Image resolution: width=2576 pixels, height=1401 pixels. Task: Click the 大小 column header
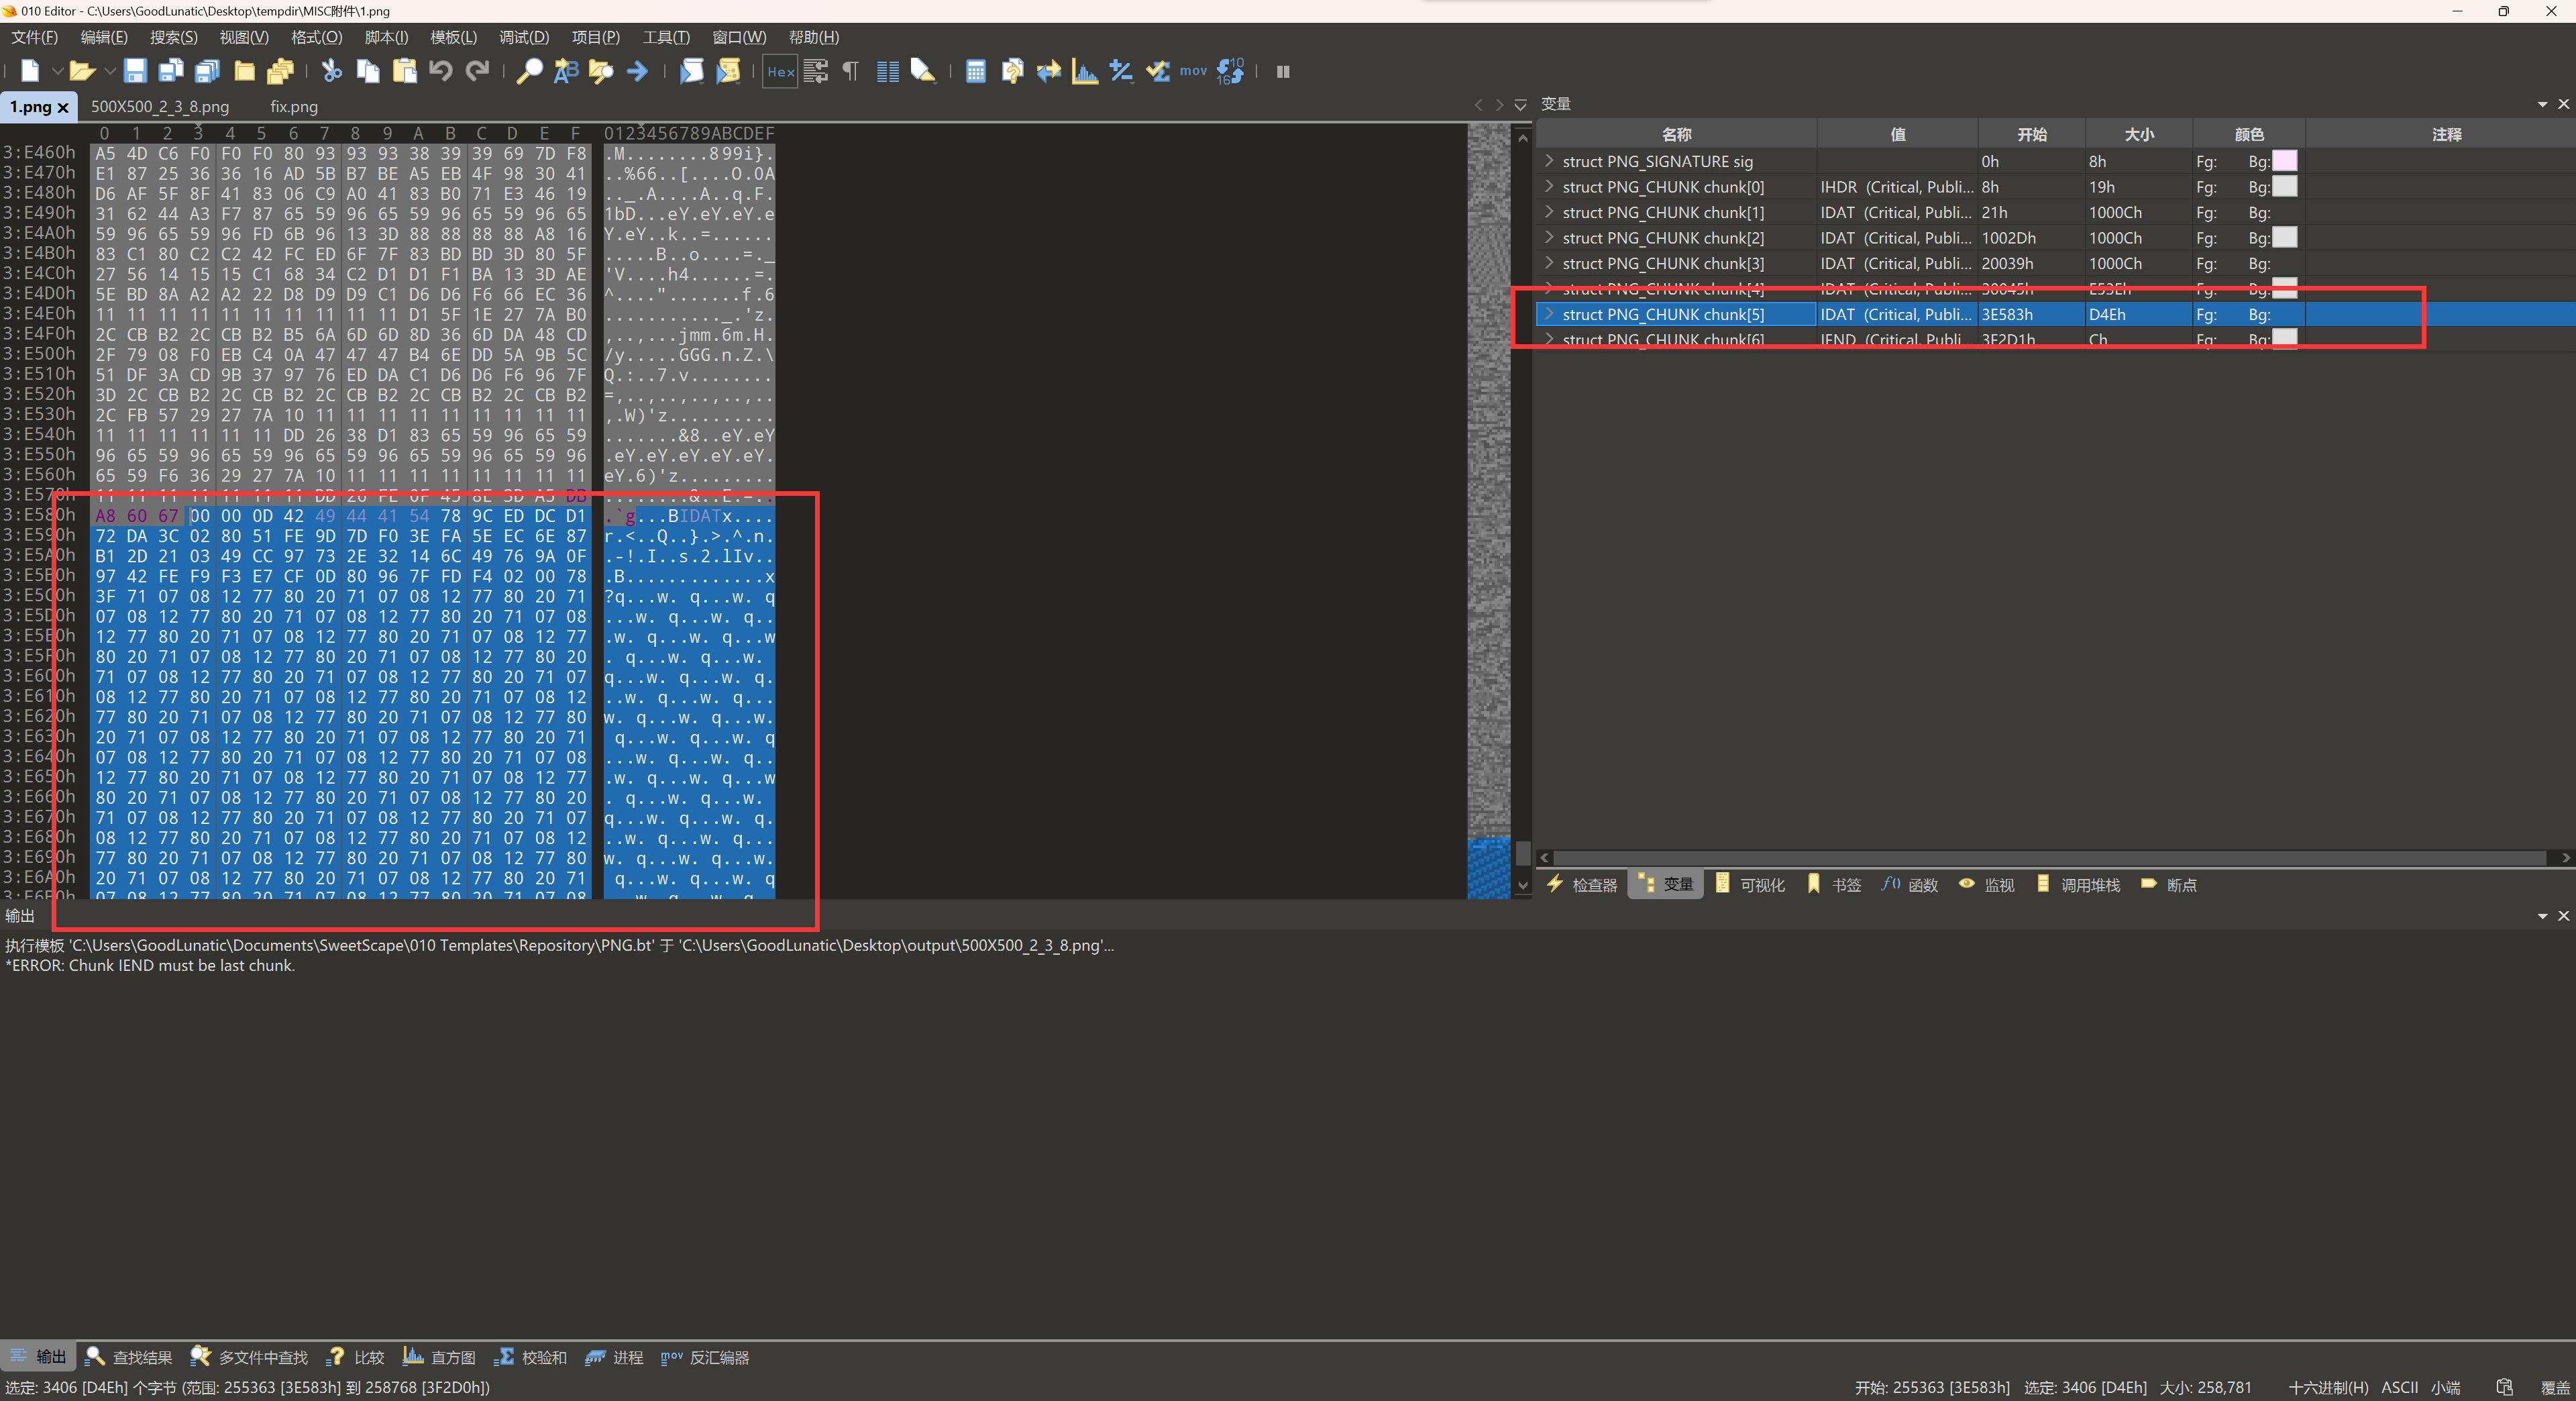(2139, 134)
